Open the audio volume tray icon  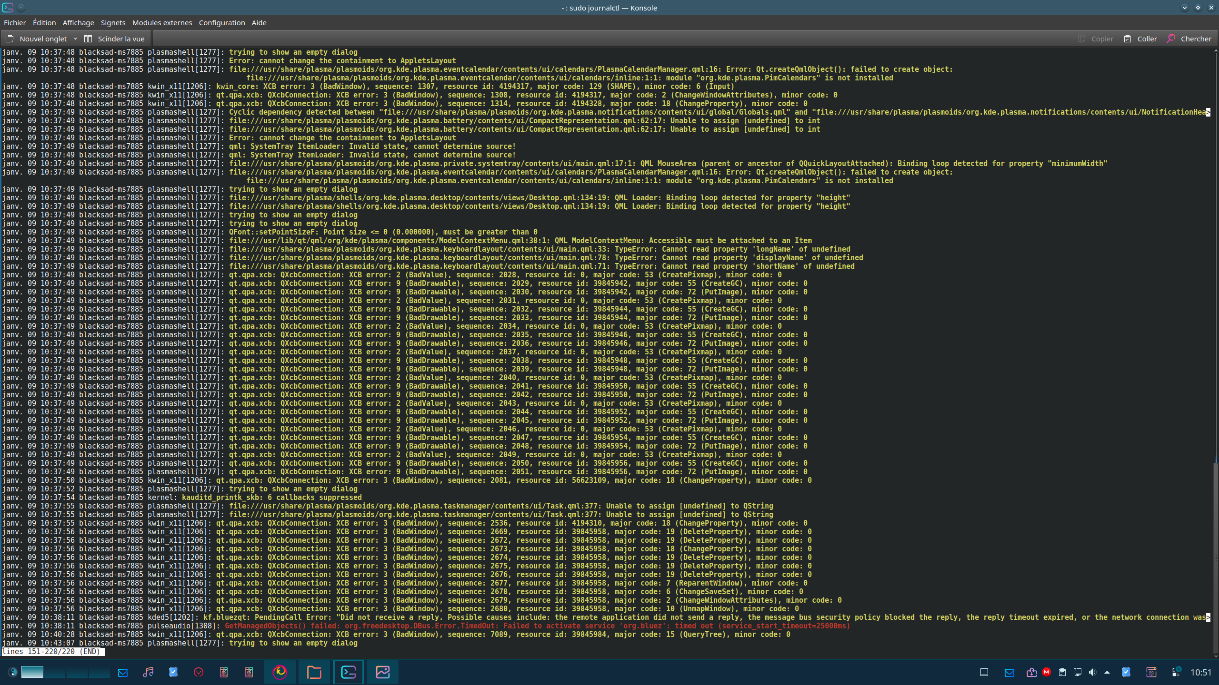[x=1092, y=672]
